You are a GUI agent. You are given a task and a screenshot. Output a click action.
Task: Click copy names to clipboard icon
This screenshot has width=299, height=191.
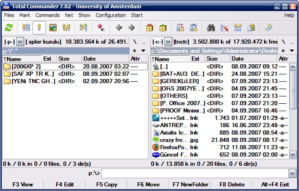coord(251,28)
